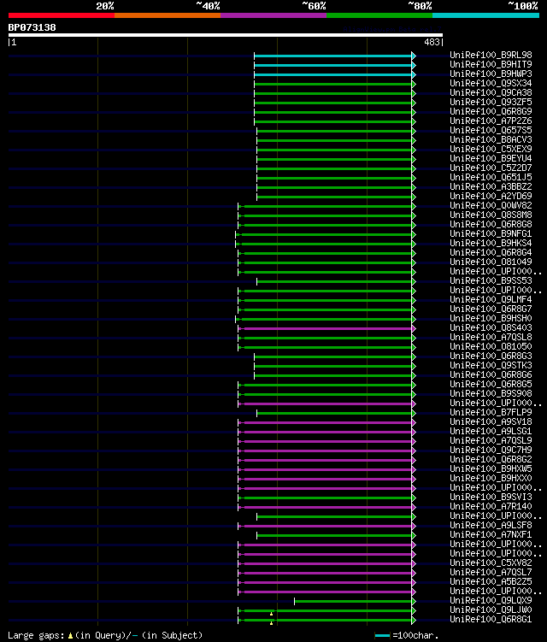The image size is (547, 642).
Task: Click hit label UniRef100_Q651J5
Action: [491, 177]
